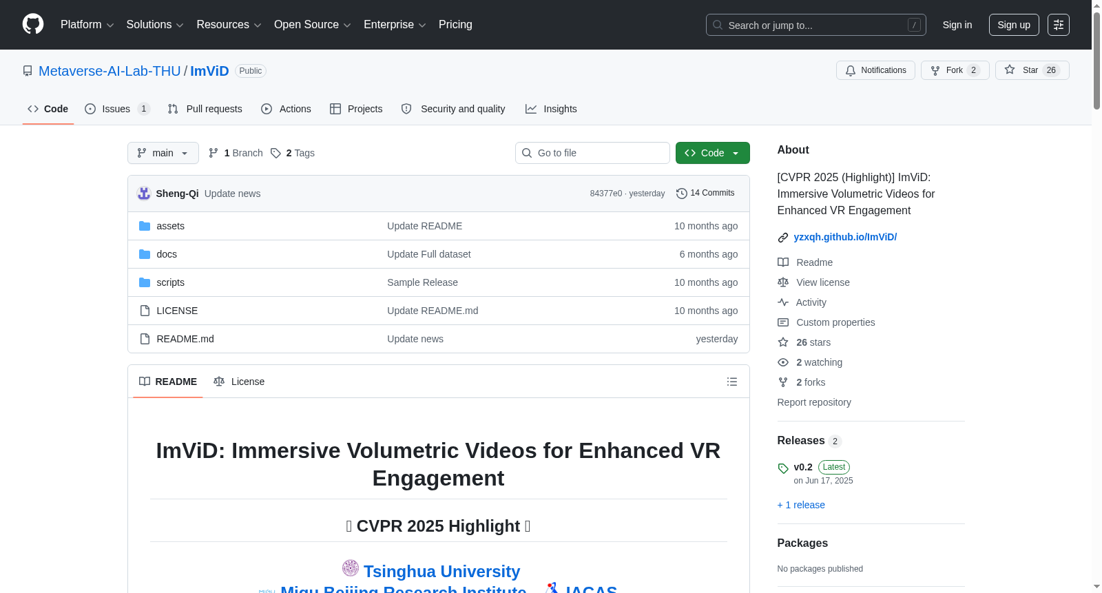The image size is (1102, 593).
Task: Switch to the Issues tab
Action: pyautogui.click(x=117, y=109)
